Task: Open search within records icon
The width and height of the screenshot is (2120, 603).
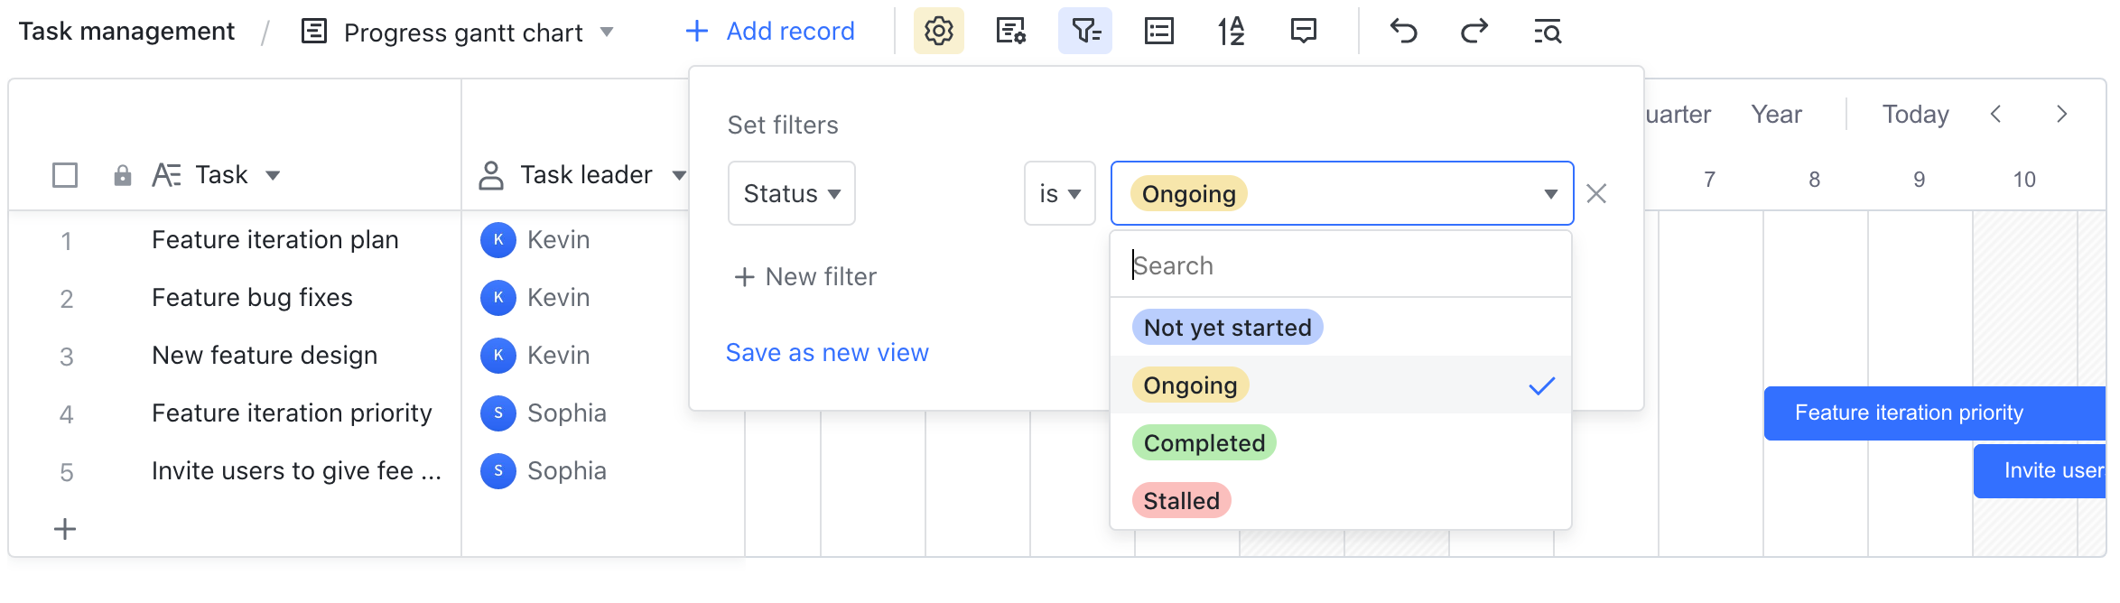Action: point(1546,31)
